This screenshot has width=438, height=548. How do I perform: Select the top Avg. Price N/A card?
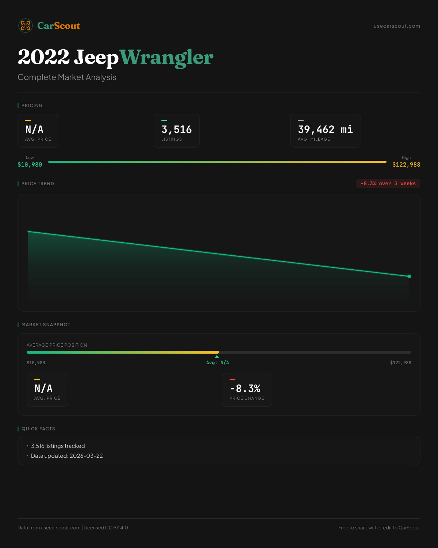[38, 131]
